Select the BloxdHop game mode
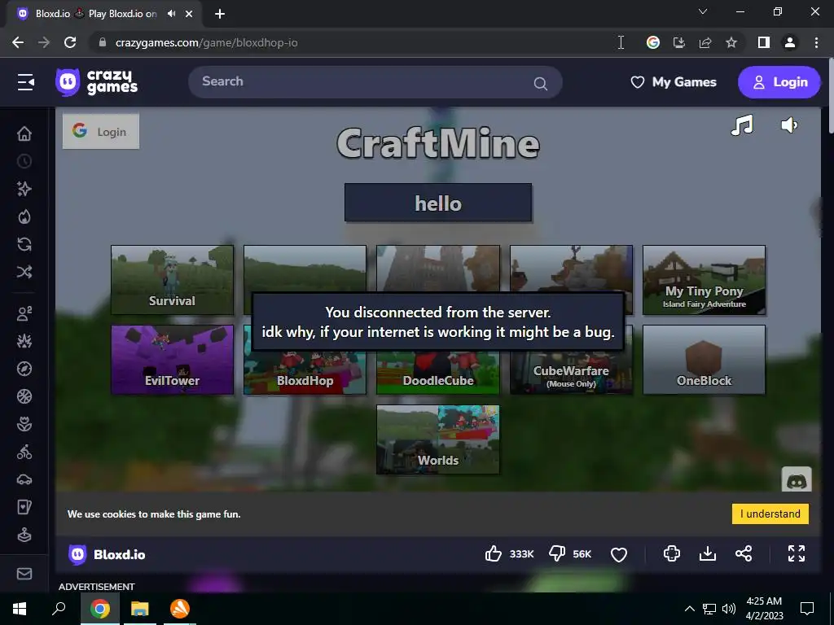The image size is (834, 625). [305, 372]
